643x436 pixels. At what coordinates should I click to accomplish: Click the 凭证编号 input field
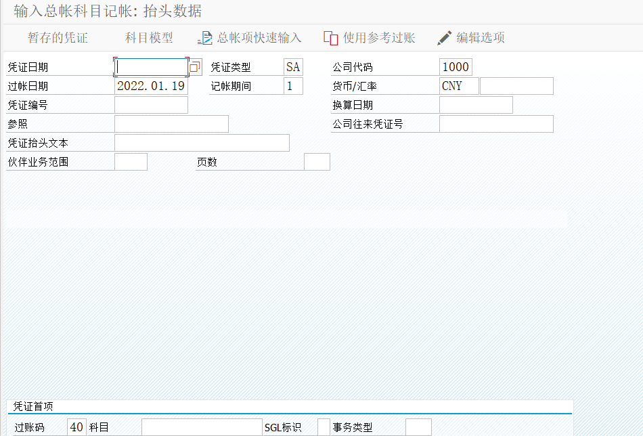[151, 105]
